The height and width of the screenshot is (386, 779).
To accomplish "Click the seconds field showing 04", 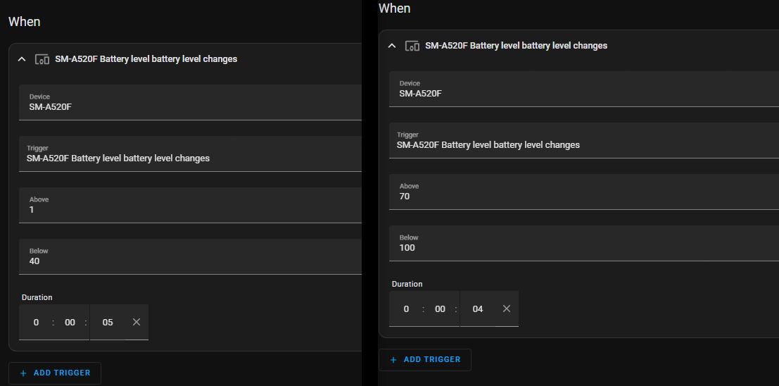I will tap(478, 309).
